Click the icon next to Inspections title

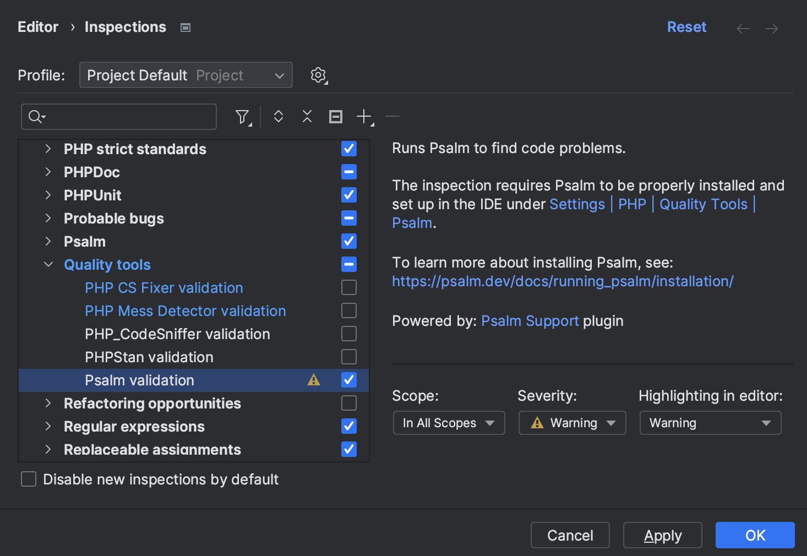pos(186,28)
